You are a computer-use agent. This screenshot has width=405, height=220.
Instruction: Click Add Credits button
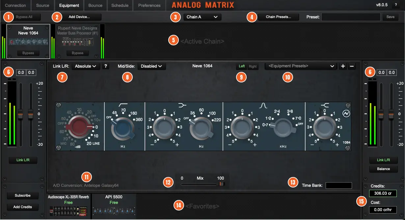pos(23,207)
